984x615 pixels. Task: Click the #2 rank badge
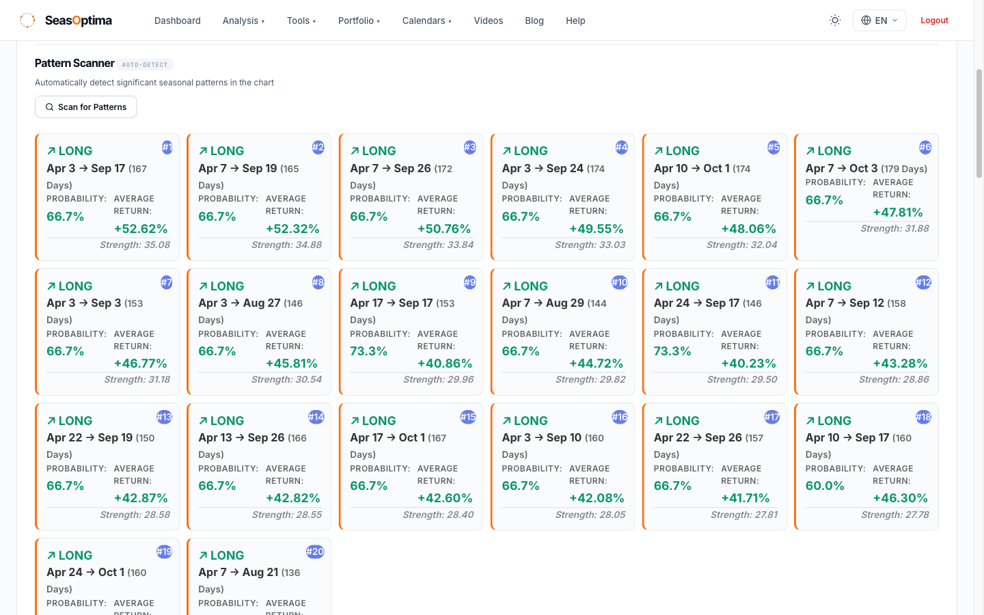coord(318,147)
